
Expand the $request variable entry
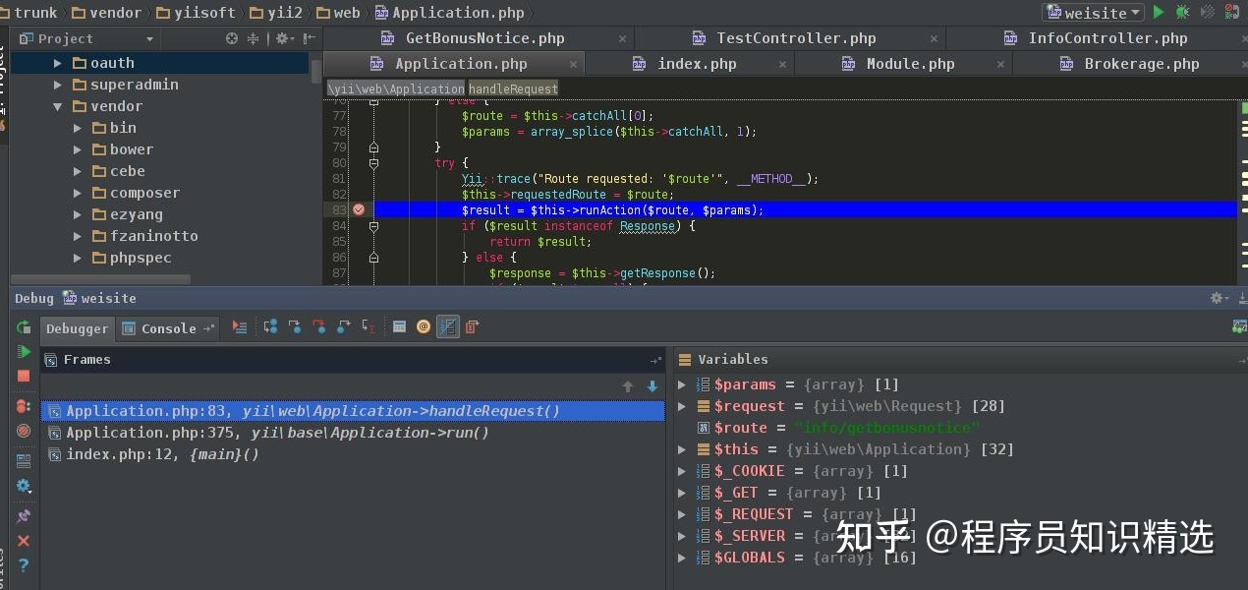(681, 405)
